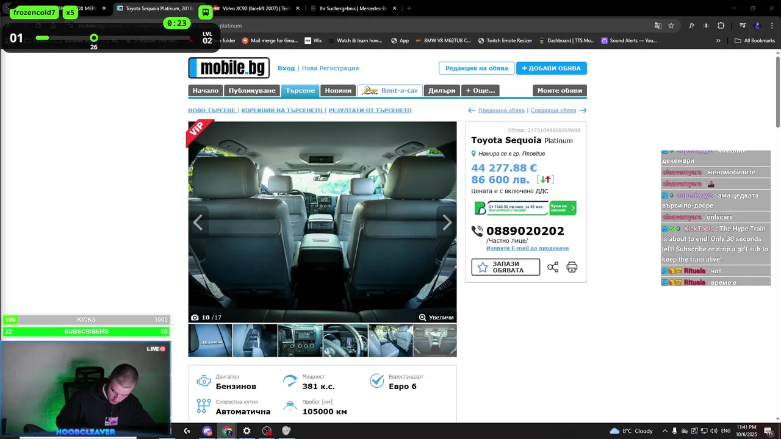Click the phone number 0889020202
The height and width of the screenshot is (439, 781).
[x=525, y=231]
